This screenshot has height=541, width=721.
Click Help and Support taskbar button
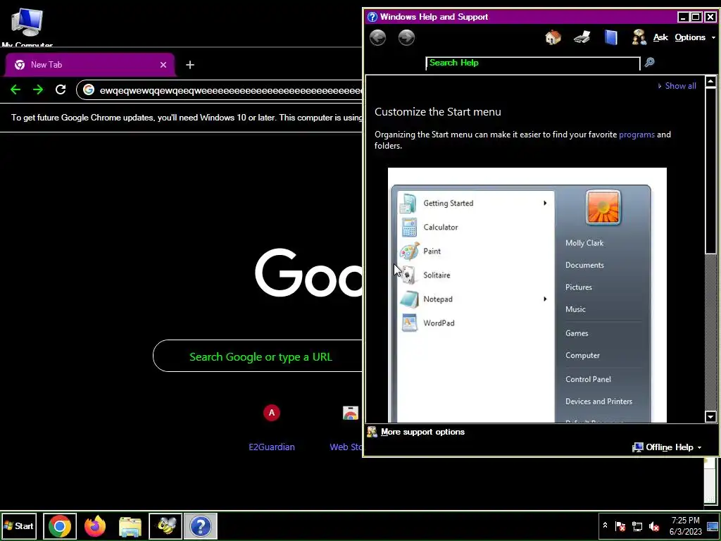coord(201,526)
